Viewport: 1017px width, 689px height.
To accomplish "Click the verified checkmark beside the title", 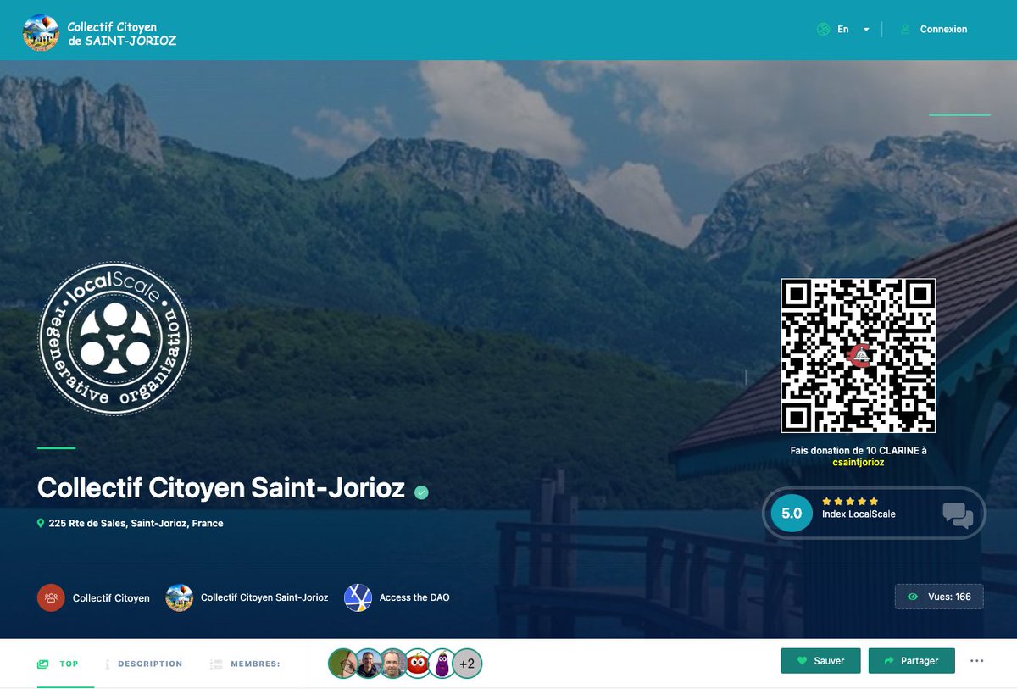I will (421, 492).
